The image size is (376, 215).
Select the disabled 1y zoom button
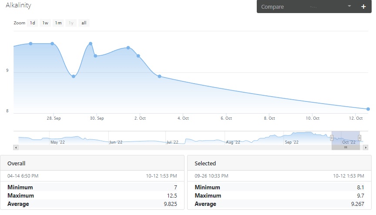(x=71, y=23)
